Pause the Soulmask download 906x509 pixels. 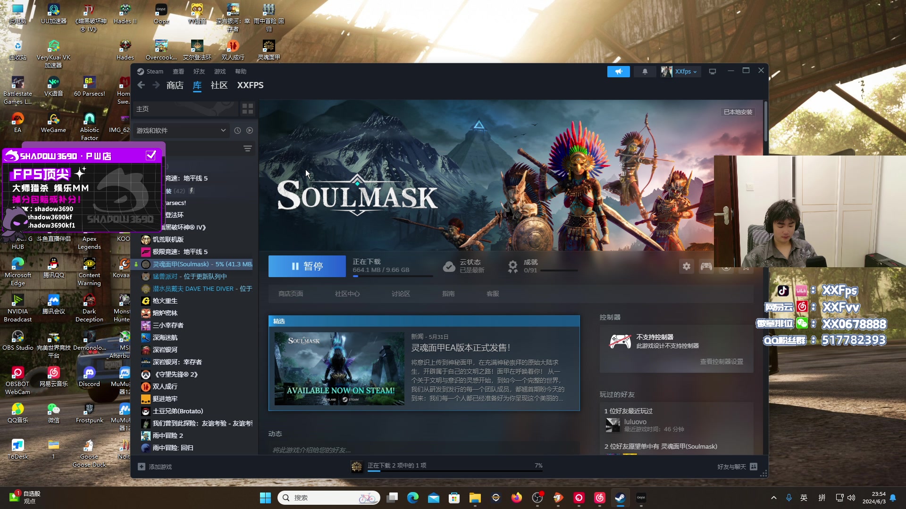point(307,266)
